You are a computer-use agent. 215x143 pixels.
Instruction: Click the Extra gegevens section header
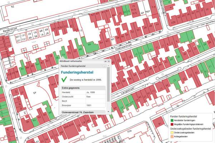tap(83, 88)
